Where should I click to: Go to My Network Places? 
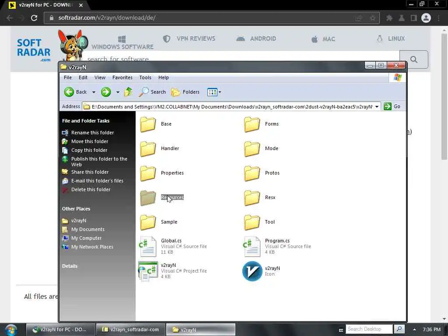pyautogui.click(x=92, y=247)
